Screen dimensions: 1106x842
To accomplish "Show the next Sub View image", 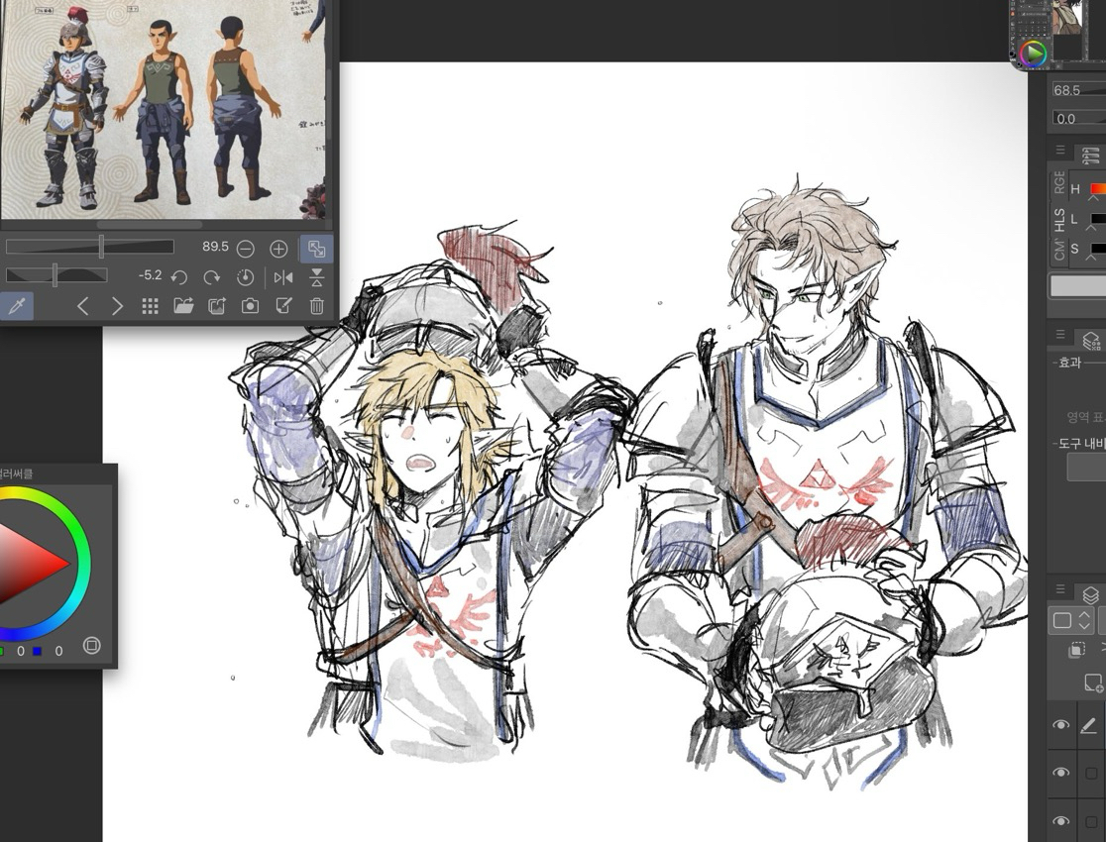I will point(117,307).
